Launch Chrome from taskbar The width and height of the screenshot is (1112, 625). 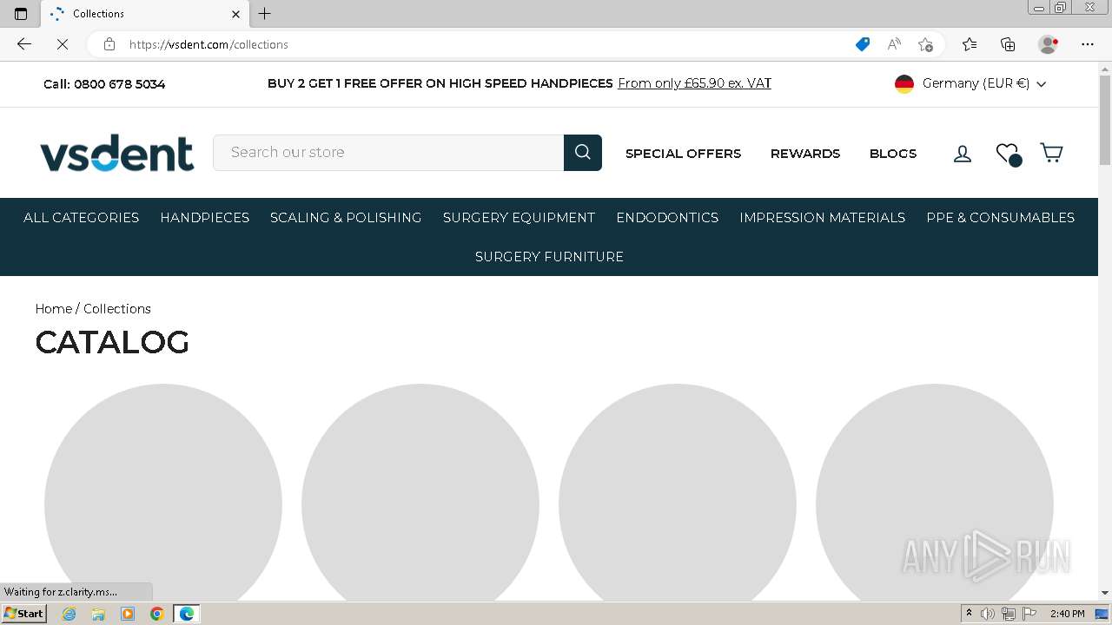coord(157,614)
